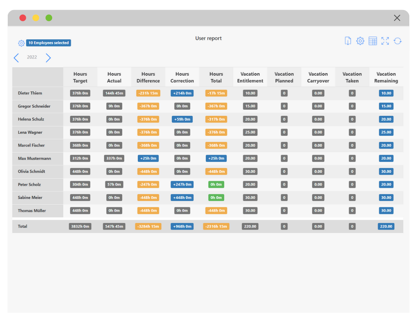Click the Total row's +968h 0m correction badge
The width and height of the screenshot is (417, 322).
182,226
